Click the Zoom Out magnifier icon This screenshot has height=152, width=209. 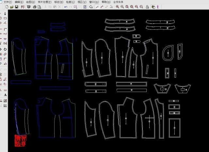pyautogui.click(x=122, y=7)
